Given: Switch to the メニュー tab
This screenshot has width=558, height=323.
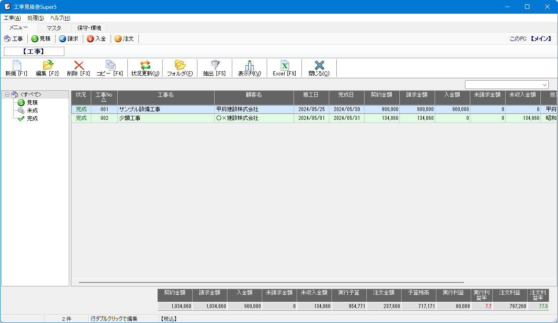Looking at the screenshot, I should (19, 27).
